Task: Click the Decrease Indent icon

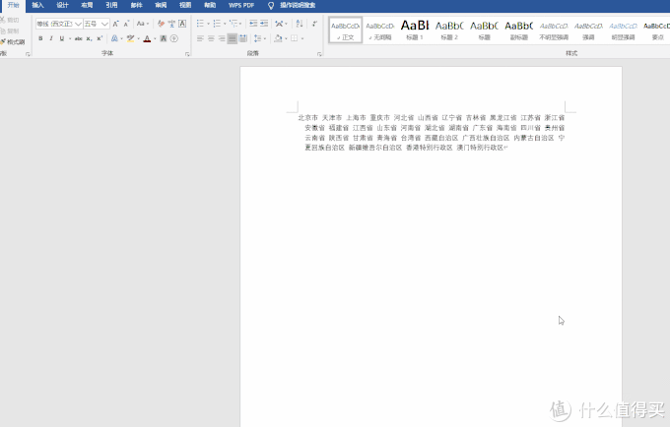Action: (x=253, y=24)
